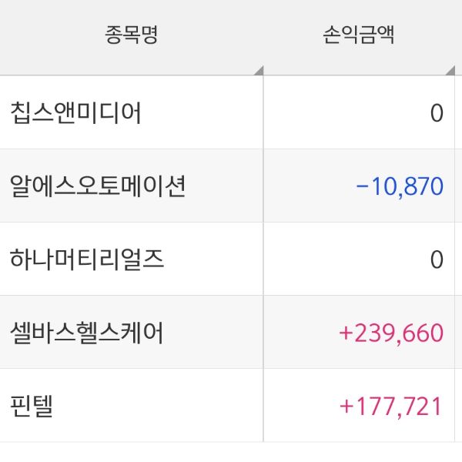
Task: Click the 0 profit value for 하나머티리얼즈
Action: [437, 259]
